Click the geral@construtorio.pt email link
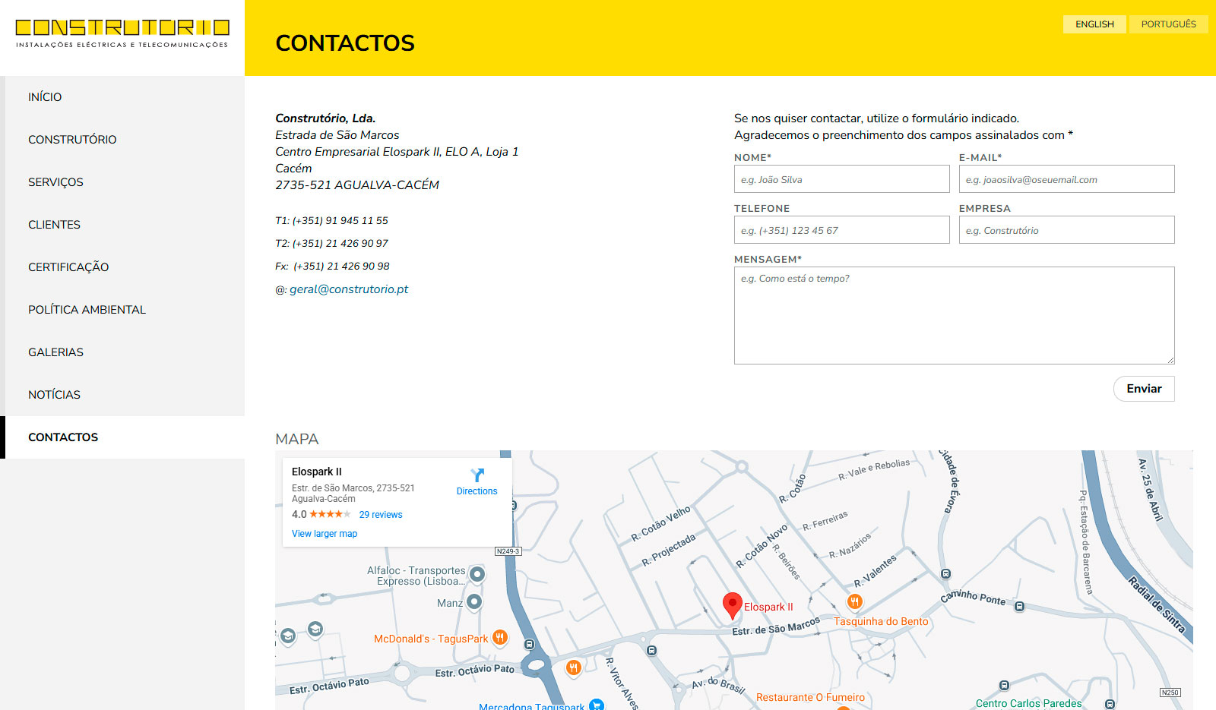1216x710 pixels. coord(349,289)
